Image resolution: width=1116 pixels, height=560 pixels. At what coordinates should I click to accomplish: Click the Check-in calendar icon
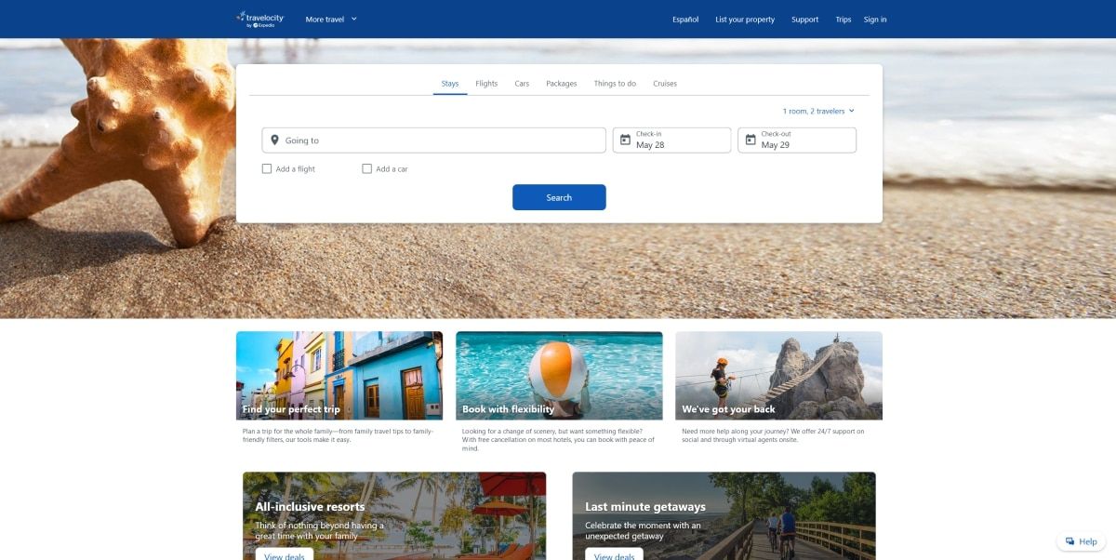click(x=625, y=140)
